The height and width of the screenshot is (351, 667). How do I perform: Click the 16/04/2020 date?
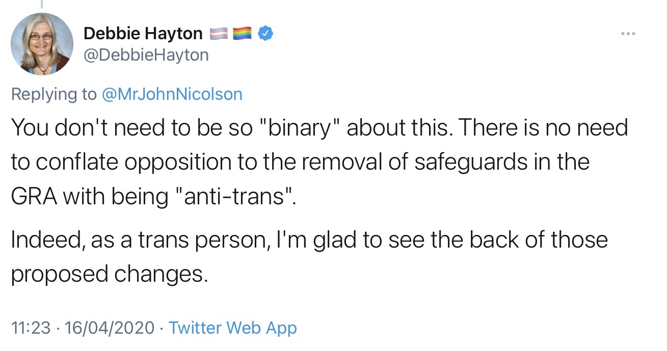click(x=109, y=328)
